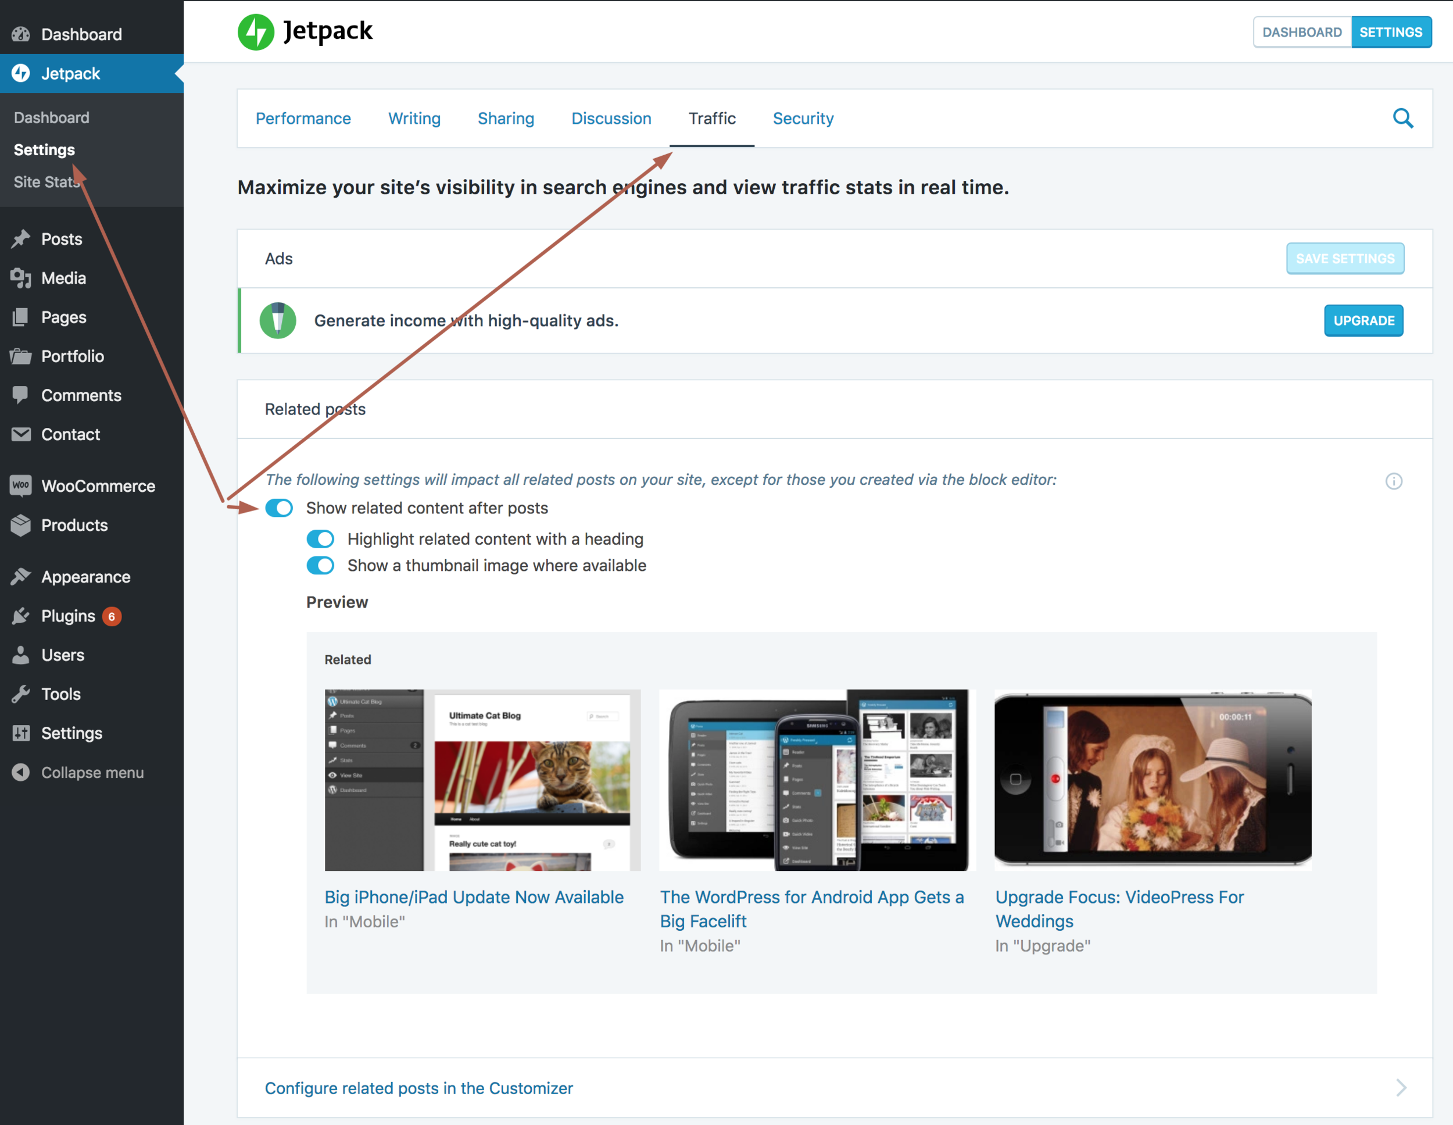
Task: Click the Users person icon
Action: pyautogui.click(x=20, y=655)
